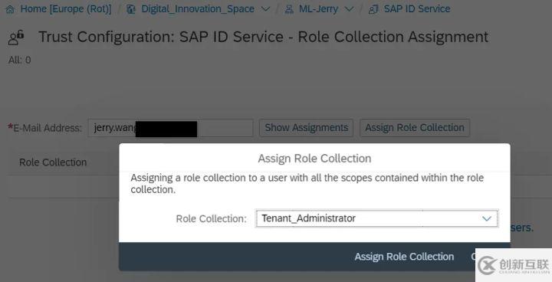Expand the ML-Jerry chevron dropdown

point(349,9)
